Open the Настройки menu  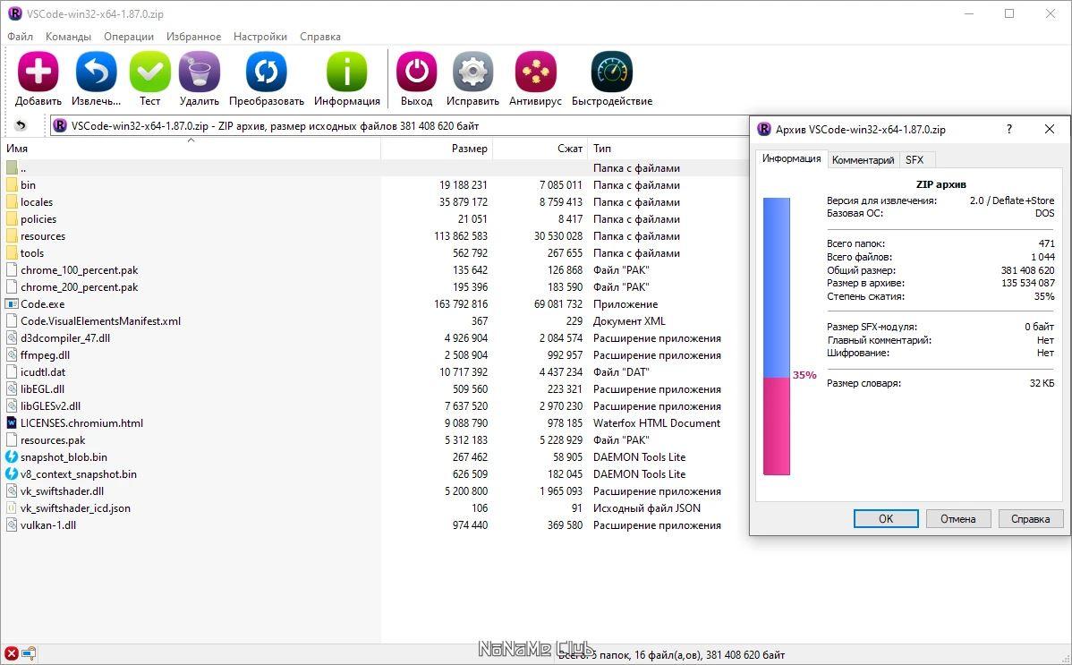260,37
